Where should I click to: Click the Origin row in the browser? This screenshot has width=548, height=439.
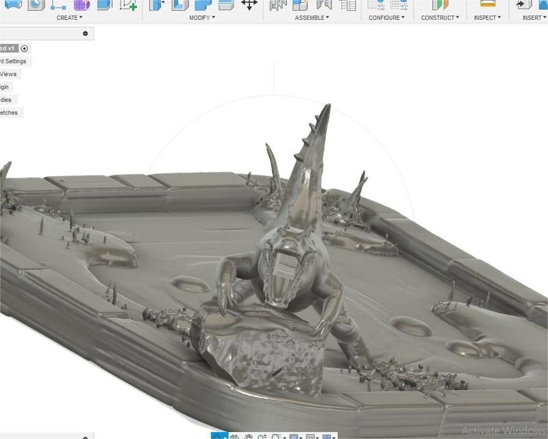click(x=5, y=87)
